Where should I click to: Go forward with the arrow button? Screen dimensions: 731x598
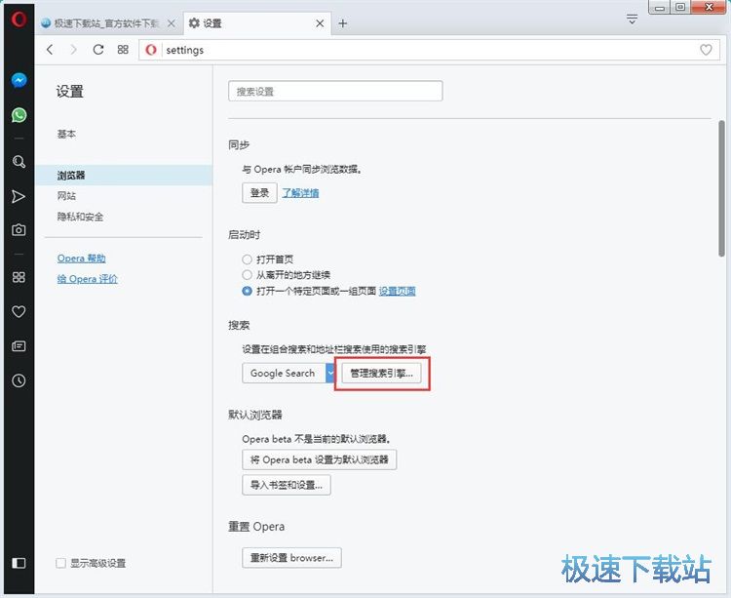pos(73,50)
